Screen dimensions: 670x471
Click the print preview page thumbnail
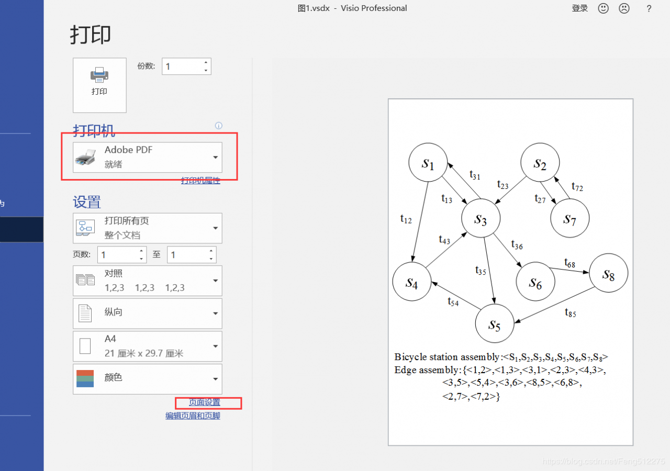coord(510,272)
